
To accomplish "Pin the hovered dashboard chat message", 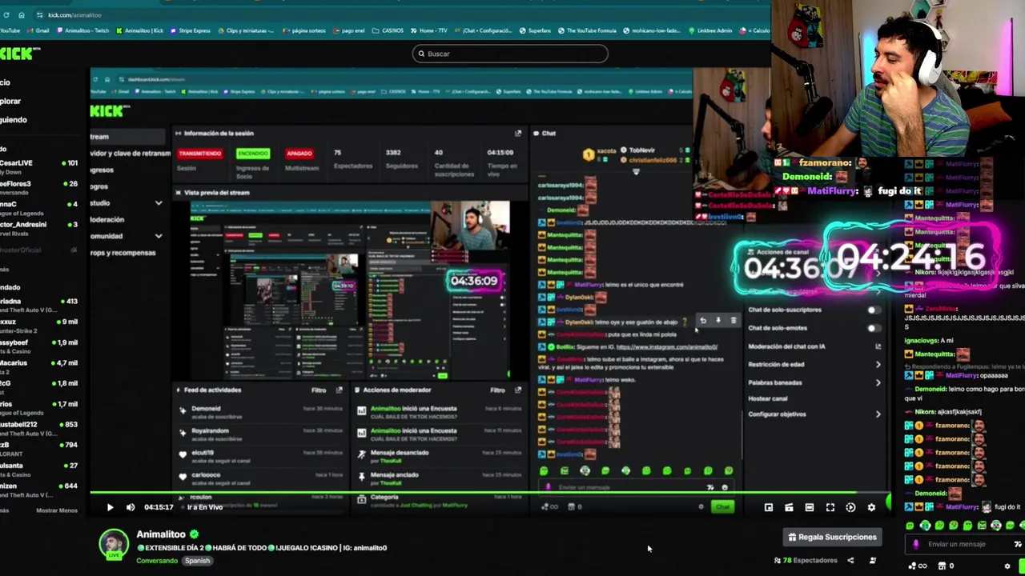I will tap(718, 321).
